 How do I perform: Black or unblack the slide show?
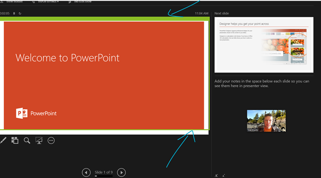(39, 141)
